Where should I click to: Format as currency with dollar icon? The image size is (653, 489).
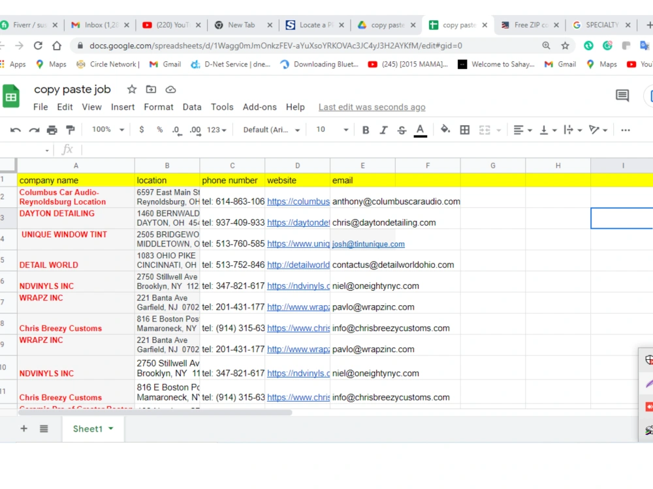142,130
